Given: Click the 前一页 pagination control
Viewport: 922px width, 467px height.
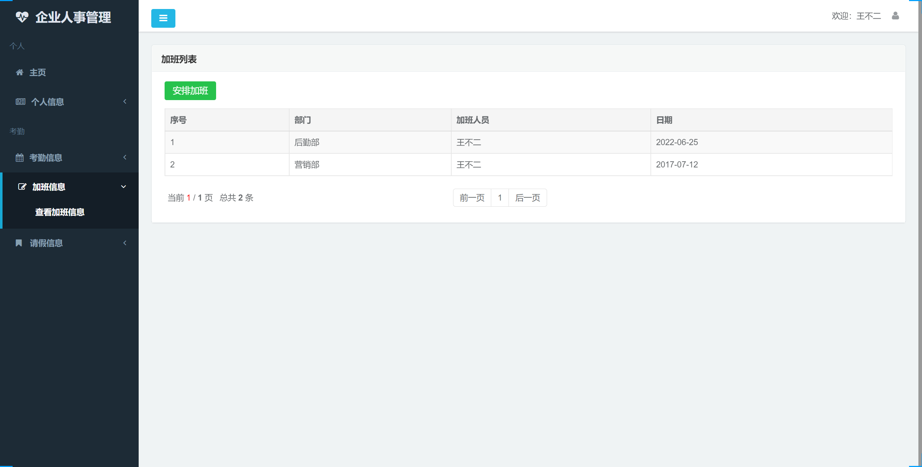Looking at the screenshot, I should pyautogui.click(x=472, y=198).
